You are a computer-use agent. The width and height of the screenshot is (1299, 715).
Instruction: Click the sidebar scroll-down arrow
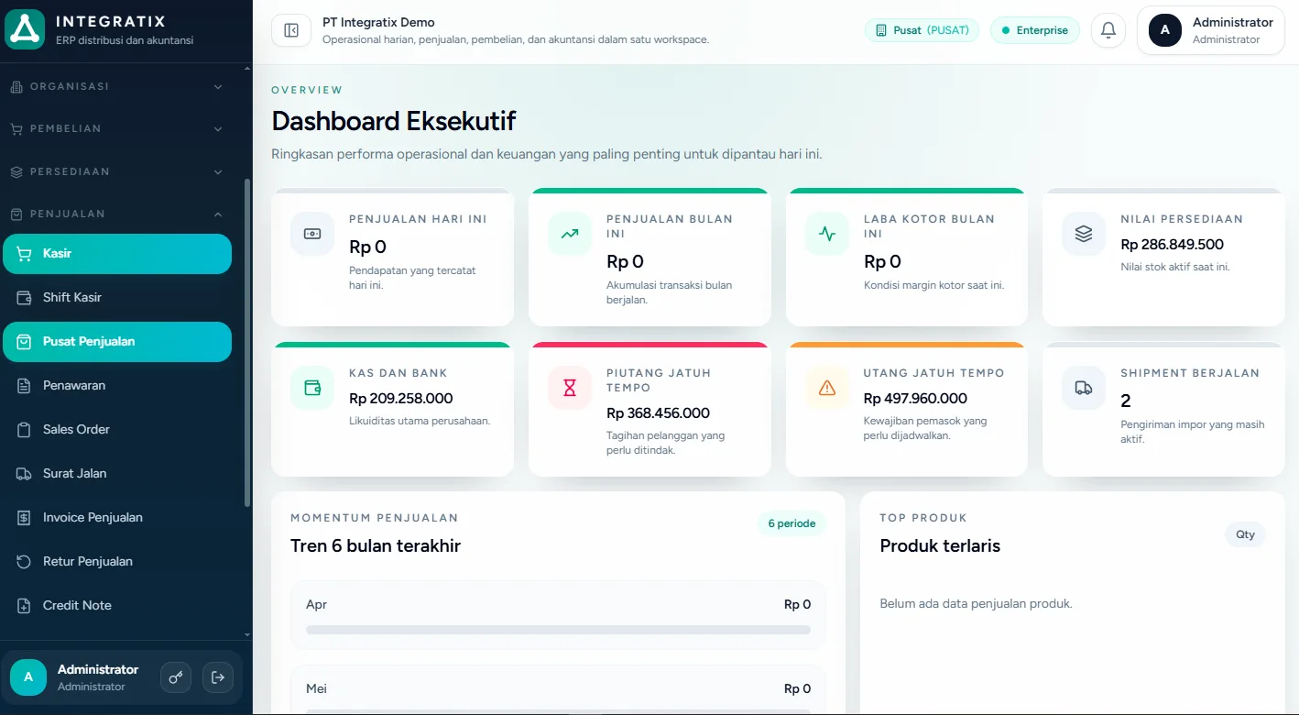click(x=246, y=634)
